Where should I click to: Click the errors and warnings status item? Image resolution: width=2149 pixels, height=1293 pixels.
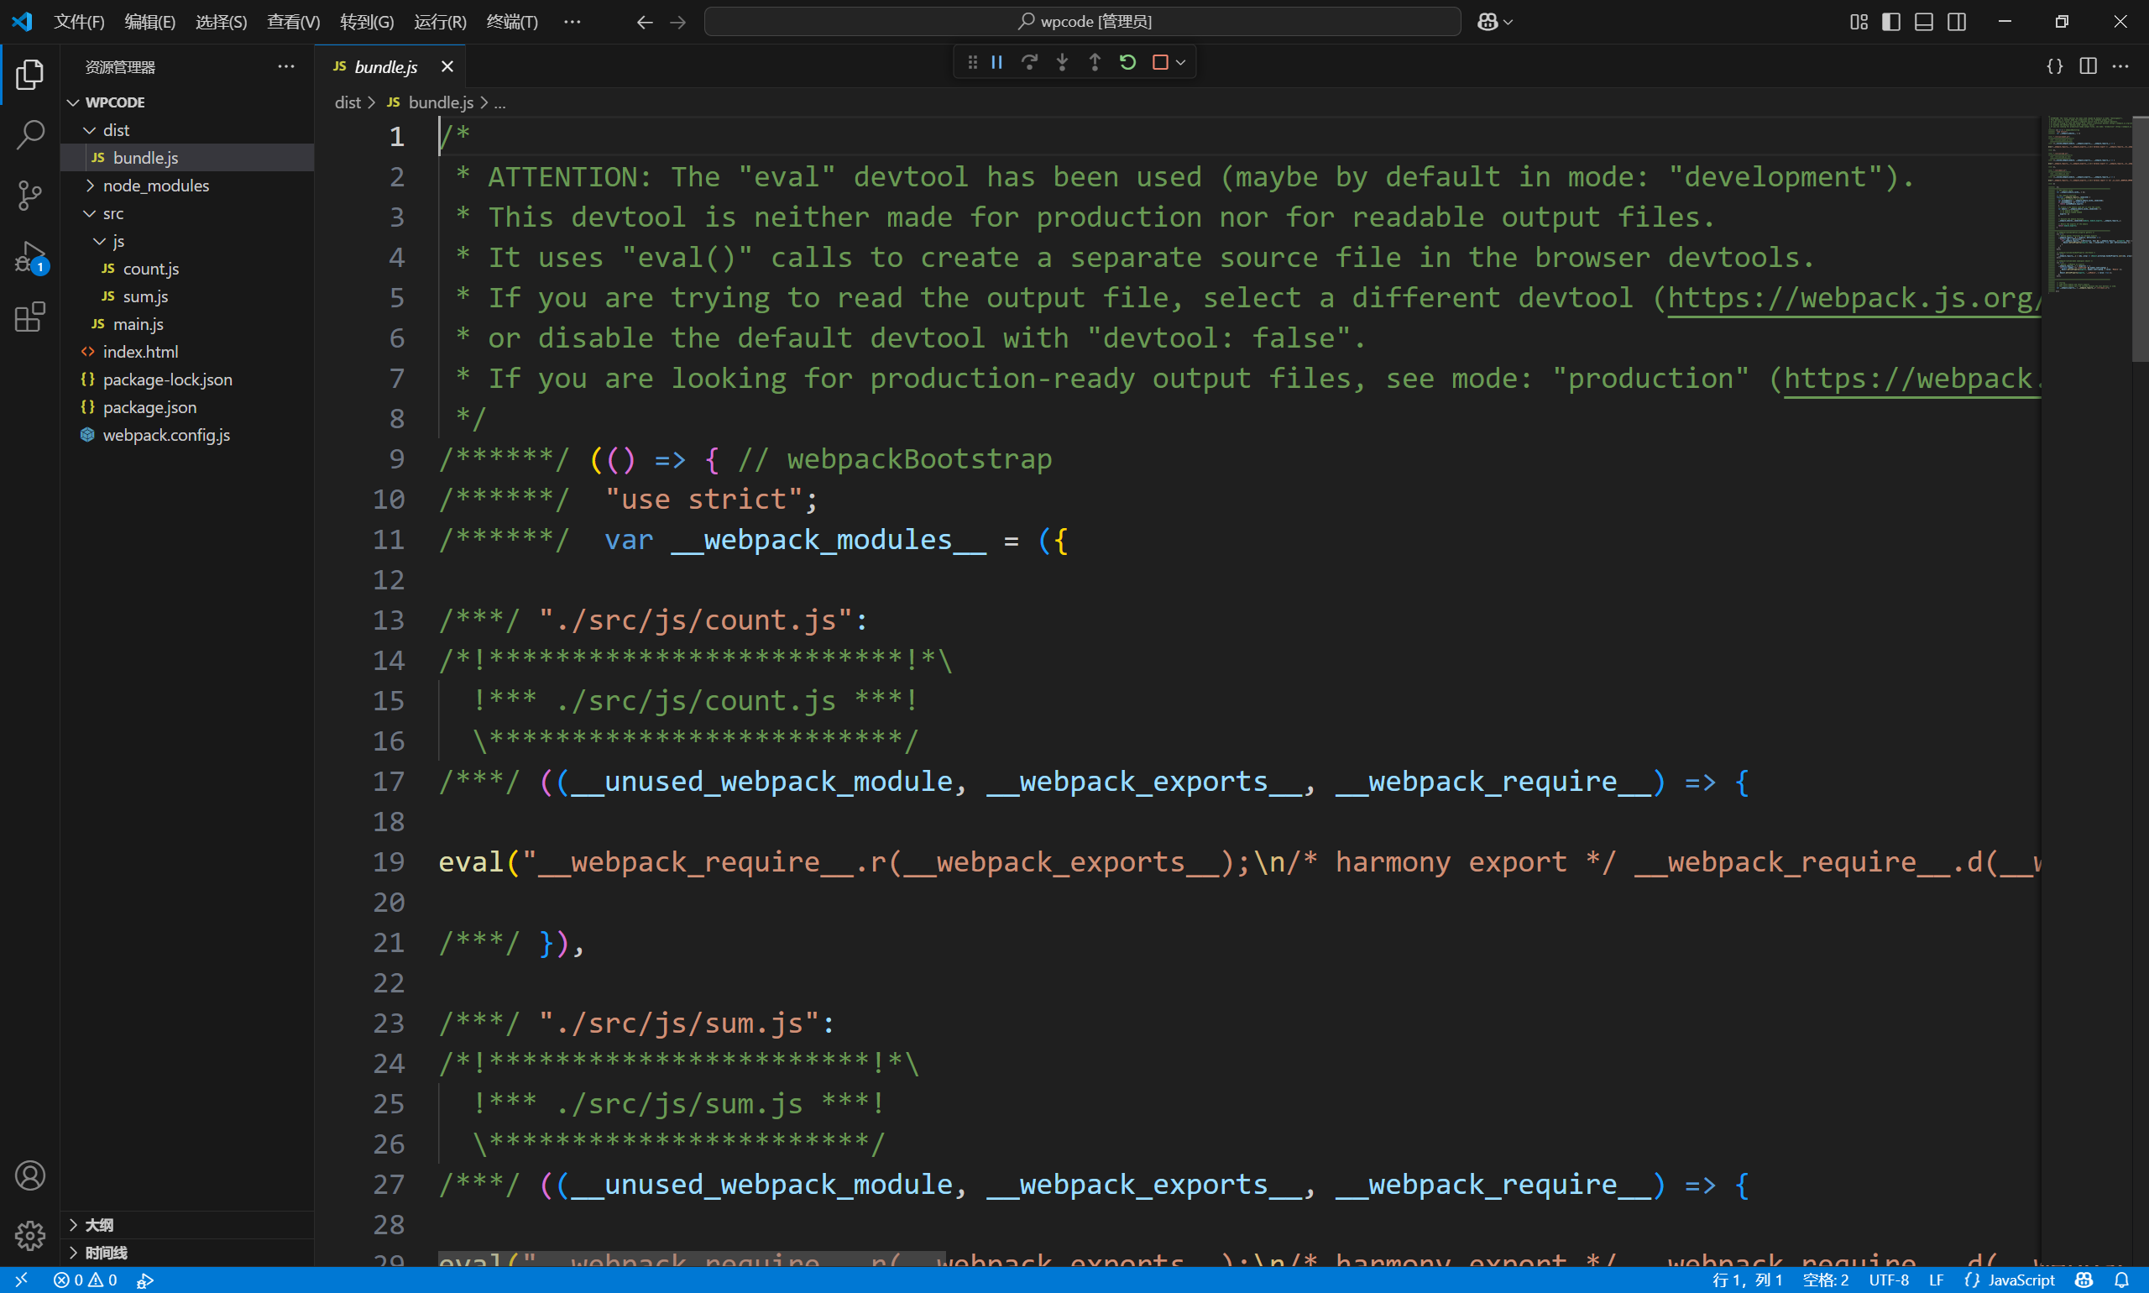point(85,1280)
